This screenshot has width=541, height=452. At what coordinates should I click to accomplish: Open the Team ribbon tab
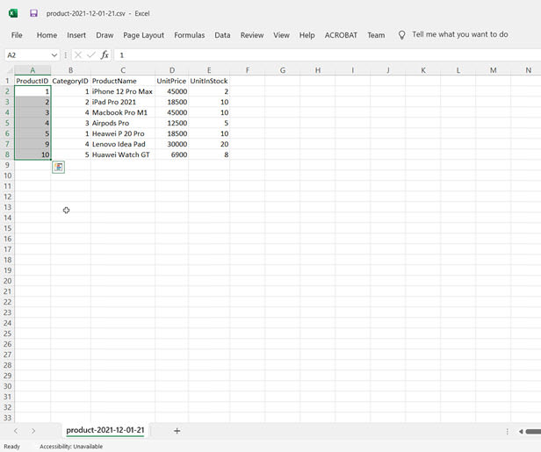pos(376,35)
